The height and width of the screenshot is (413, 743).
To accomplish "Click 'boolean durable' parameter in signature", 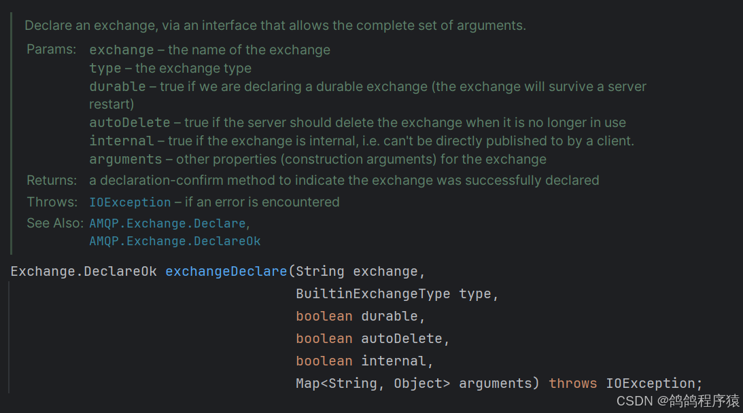I will pos(358,316).
